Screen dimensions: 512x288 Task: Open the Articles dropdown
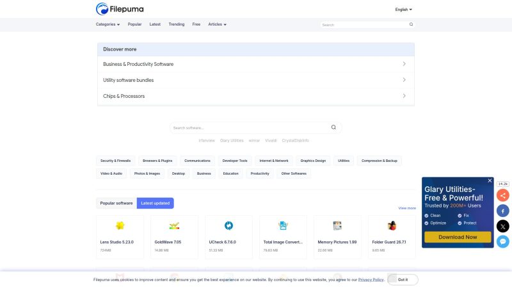[217, 24]
